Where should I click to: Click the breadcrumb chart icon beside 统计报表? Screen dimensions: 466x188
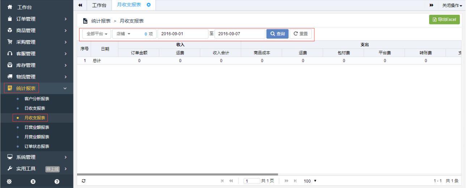(x=85, y=21)
